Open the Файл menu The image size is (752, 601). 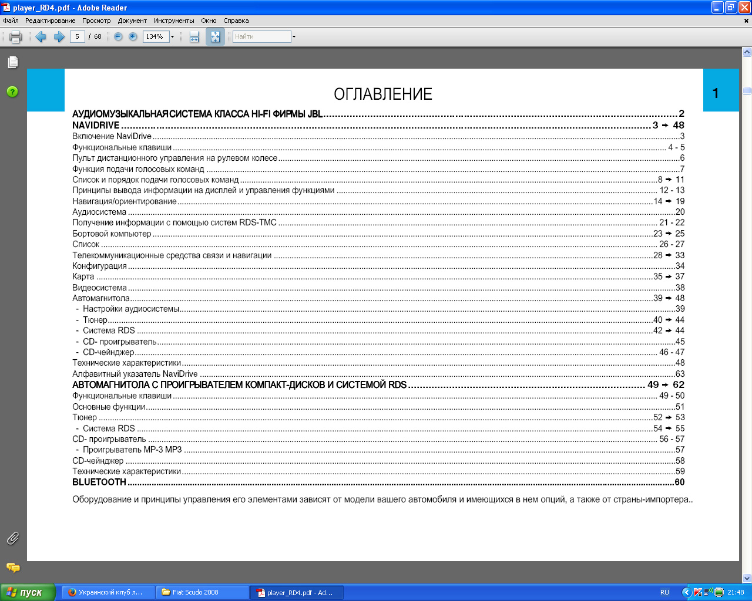point(11,21)
